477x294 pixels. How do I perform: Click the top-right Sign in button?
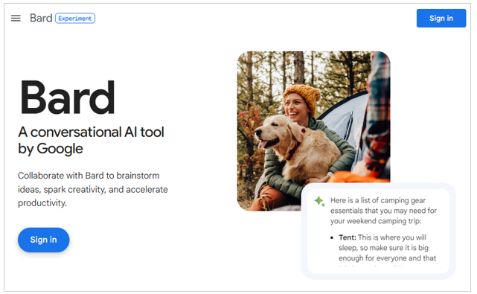click(441, 19)
